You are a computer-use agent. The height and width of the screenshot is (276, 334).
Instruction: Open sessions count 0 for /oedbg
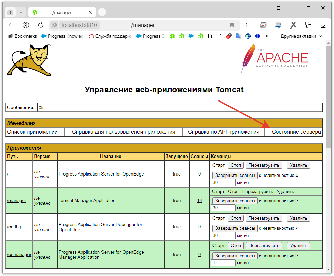(199, 227)
